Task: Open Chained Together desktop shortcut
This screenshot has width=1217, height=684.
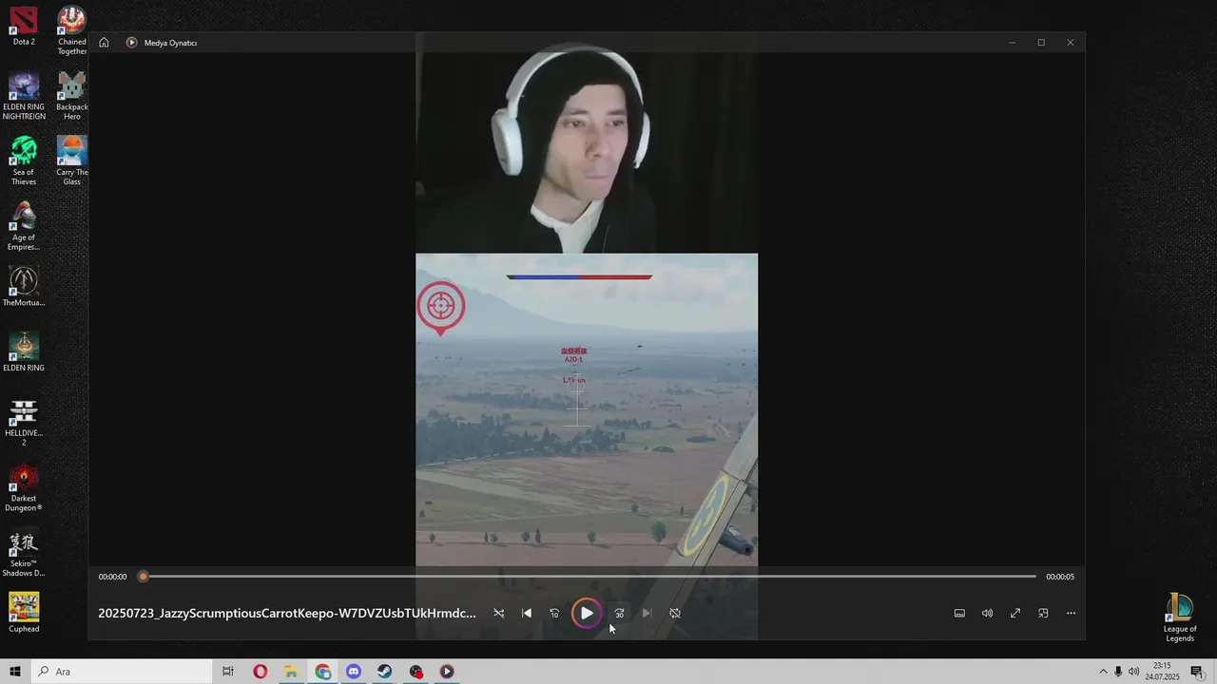Action: coord(72,30)
